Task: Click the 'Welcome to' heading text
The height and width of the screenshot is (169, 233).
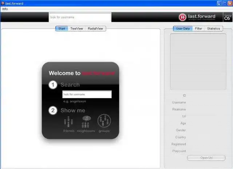Action: 65,73
